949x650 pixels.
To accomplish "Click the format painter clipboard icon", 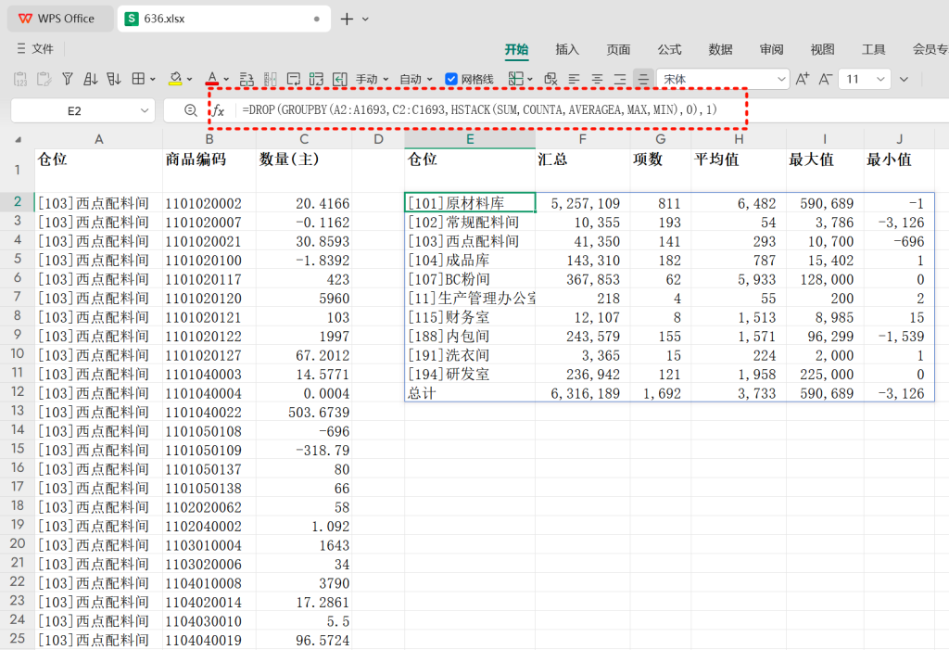I will click(x=44, y=79).
